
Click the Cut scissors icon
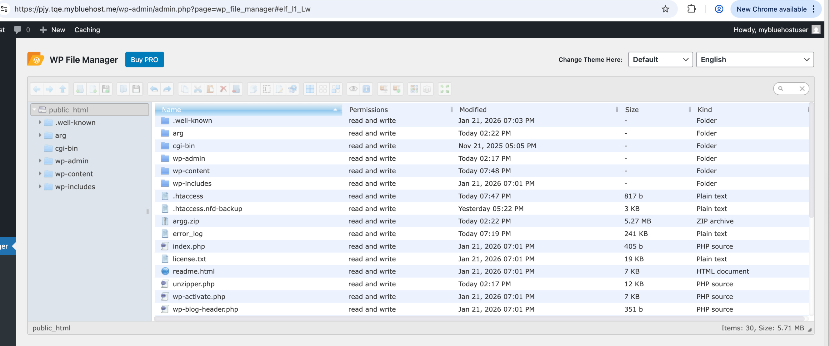pos(197,89)
